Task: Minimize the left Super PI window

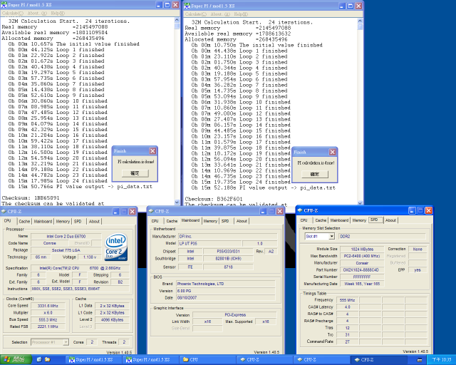Action: (159, 5)
